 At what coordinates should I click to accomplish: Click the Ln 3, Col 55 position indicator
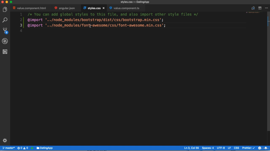[x=191, y=148]
